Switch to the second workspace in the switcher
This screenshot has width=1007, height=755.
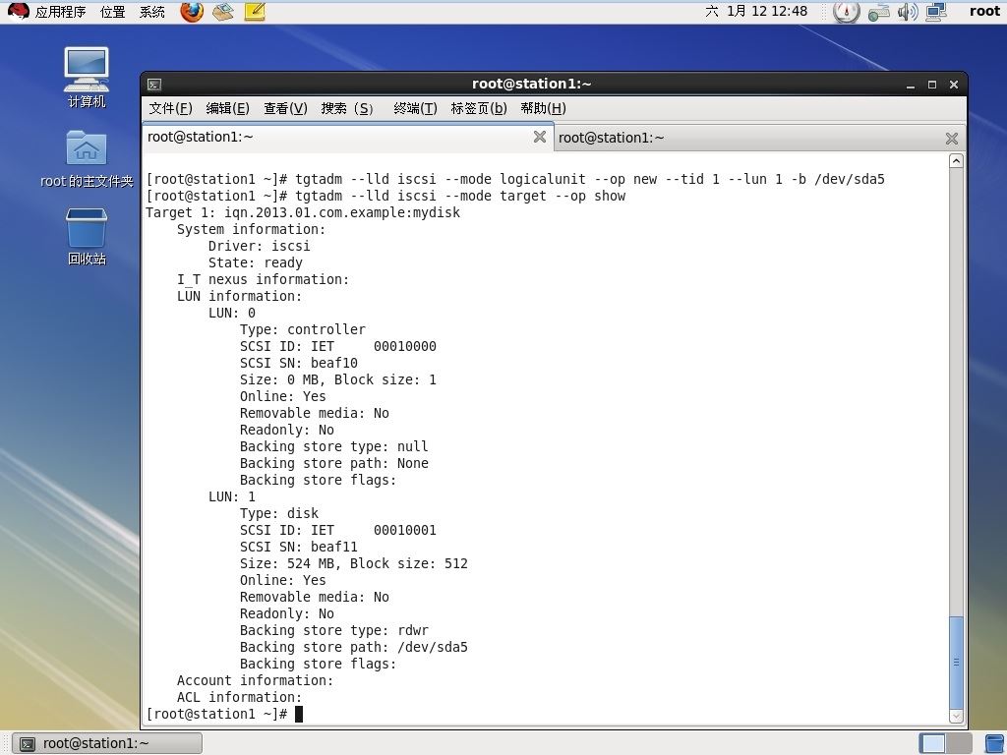[x=957, y=743]
